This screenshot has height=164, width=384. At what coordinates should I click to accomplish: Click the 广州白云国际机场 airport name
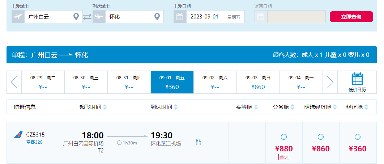pyautogui.click(x=84, y=144)
